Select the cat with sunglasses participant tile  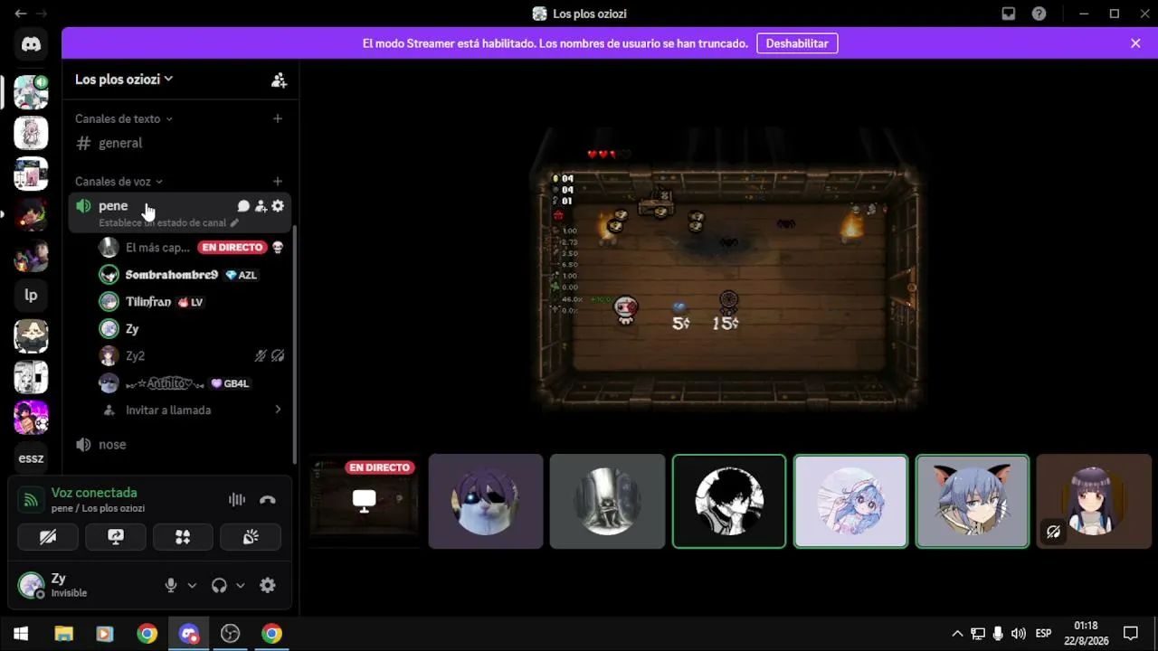click(486, 501)
